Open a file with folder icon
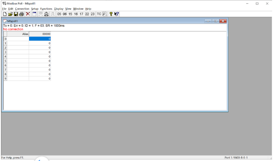The width and height of the screenshot is (275, 161). 10,14
